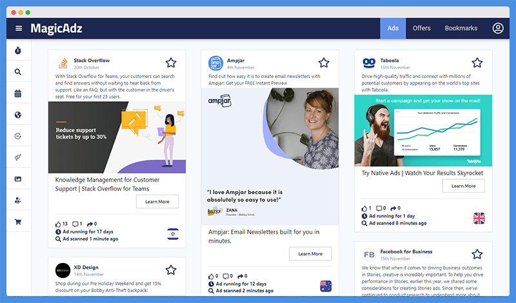
Task: Switch to the Ads tab
Action: pyautogui.click(x=393, y=28)
